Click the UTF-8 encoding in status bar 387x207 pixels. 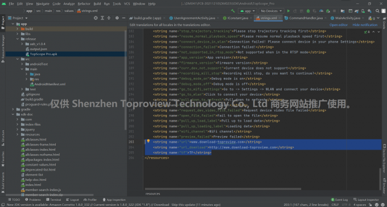[x=346, y=205]
